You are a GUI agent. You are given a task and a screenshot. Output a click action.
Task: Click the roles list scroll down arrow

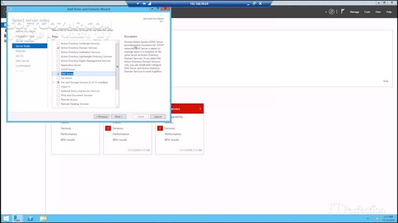117,106
